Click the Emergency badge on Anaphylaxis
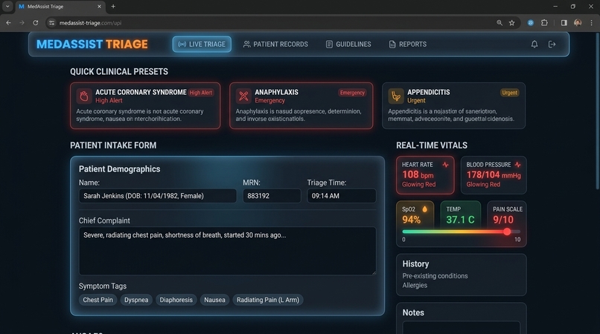This screenshot has width=600, height=334. [352, 93]
